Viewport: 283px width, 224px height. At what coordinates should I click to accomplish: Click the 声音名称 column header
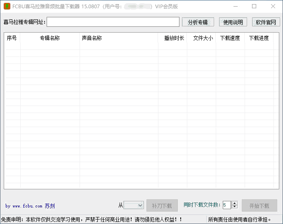tap(119, 38)
